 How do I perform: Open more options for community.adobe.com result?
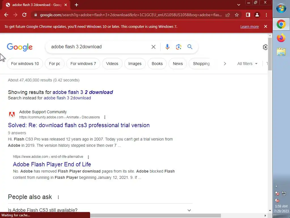pyautogui.click(x=105, y=117)
